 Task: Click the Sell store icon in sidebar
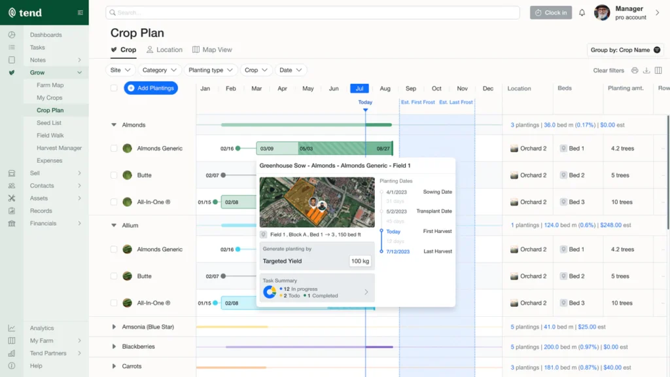[12, 173]
